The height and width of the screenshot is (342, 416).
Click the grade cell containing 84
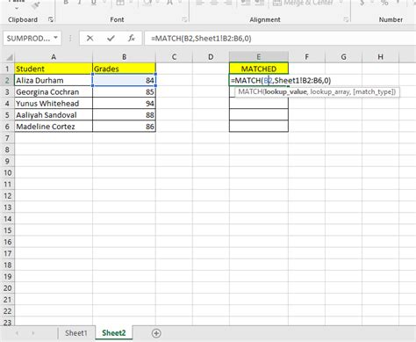[x=125, y=80]
